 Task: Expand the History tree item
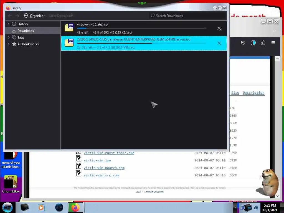pyautogui.click(x=9, y=24)
